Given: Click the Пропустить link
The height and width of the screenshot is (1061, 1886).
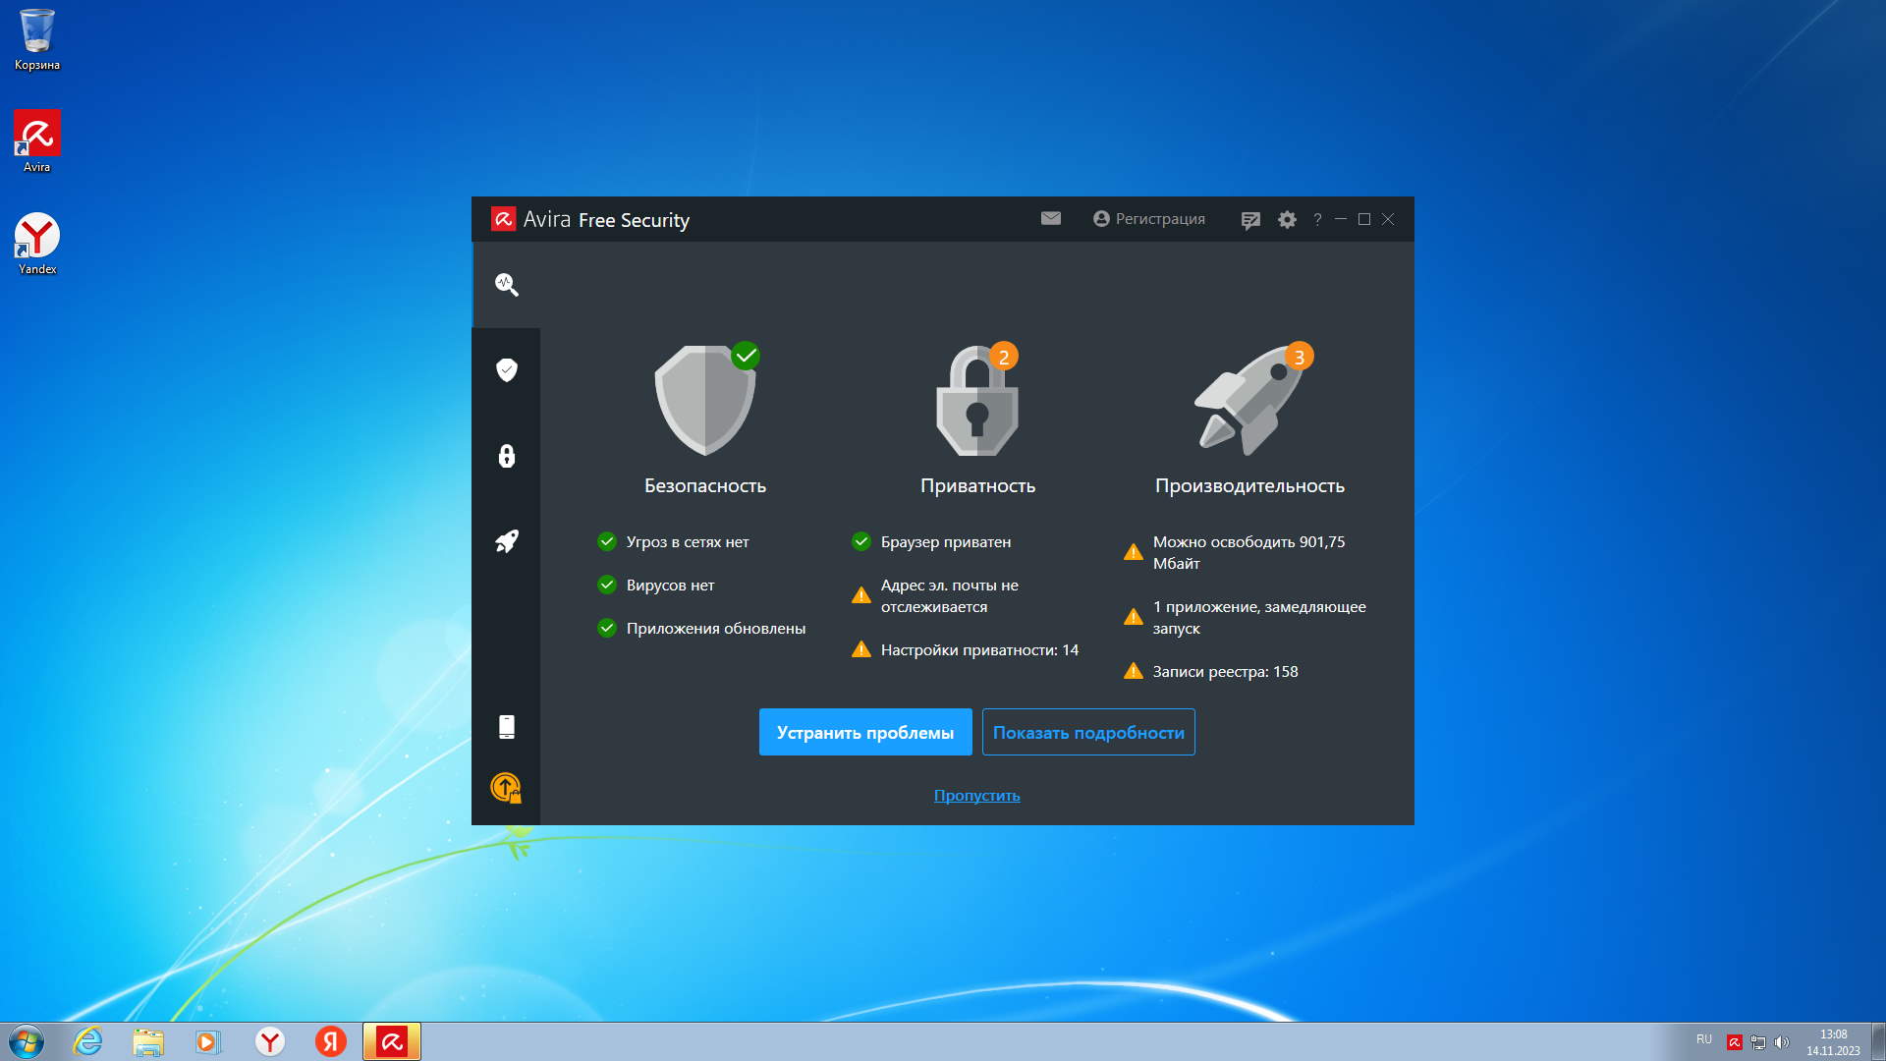Looking at the screenshot, I should point(976,796).
